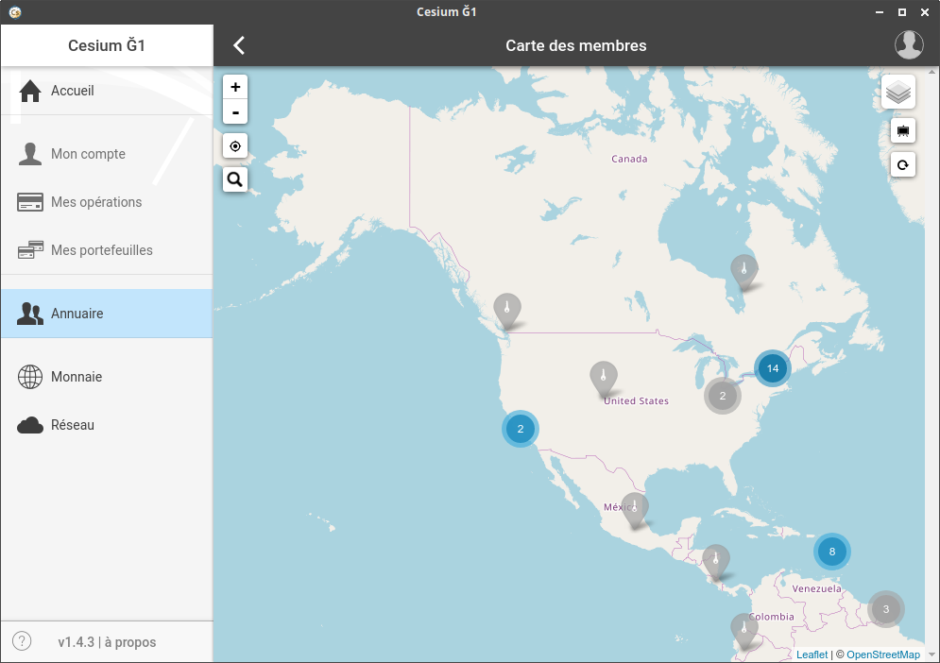This screenshot has height=663, width=940.
Task: Select the marker left of the Colombia label
Action: 743,630
